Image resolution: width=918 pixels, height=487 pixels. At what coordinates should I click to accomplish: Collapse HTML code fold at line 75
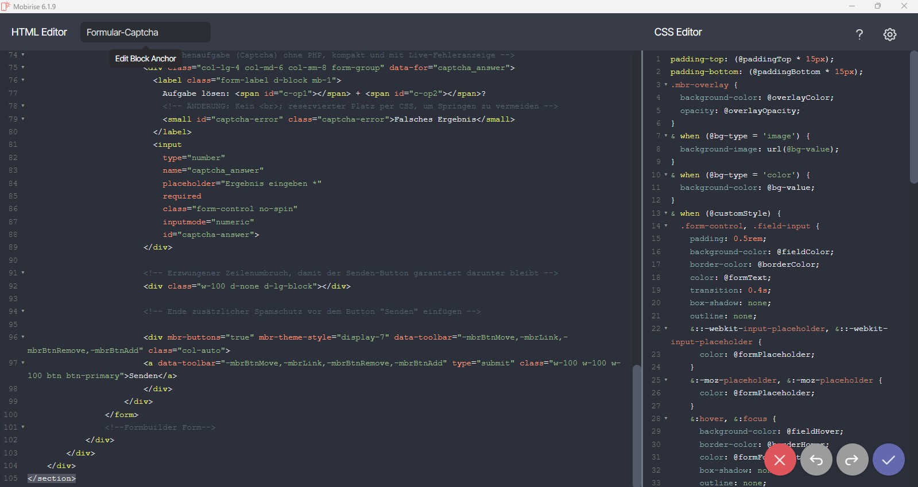[23, 67]
